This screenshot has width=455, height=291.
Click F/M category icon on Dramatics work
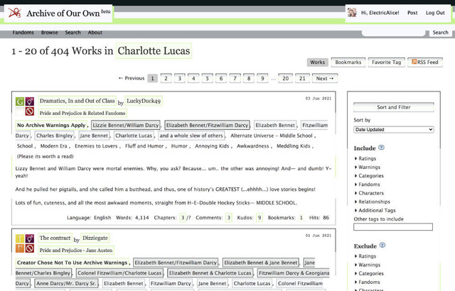pos(30,101)
